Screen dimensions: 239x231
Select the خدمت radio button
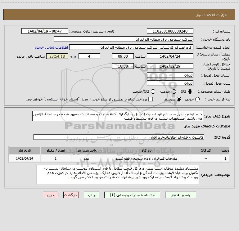pyautogui.click(x=174, y=91)
